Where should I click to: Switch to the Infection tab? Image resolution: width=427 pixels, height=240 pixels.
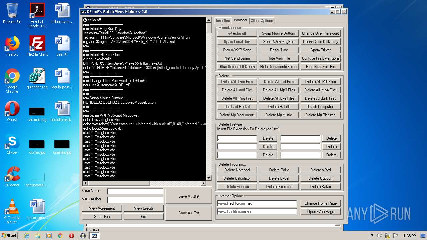coord(223,21)
